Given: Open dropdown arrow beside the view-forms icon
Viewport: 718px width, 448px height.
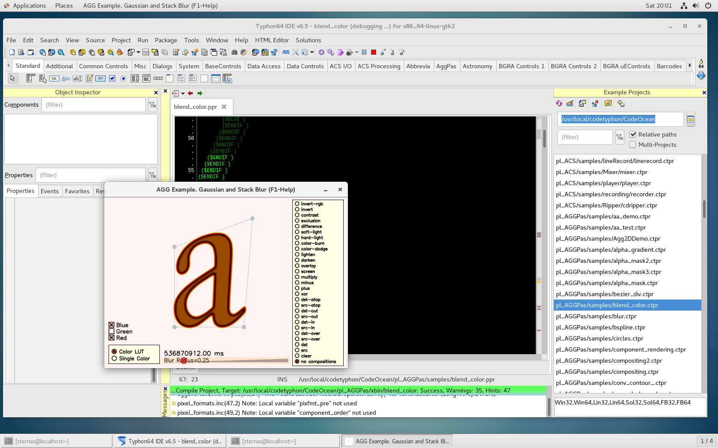Looking at the screenshot, I should tap(312, 52).
